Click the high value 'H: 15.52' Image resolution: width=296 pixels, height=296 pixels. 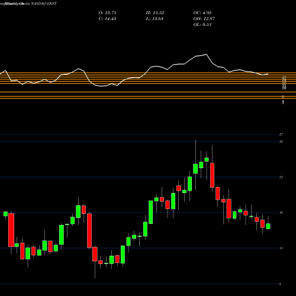tap(155, 13)
